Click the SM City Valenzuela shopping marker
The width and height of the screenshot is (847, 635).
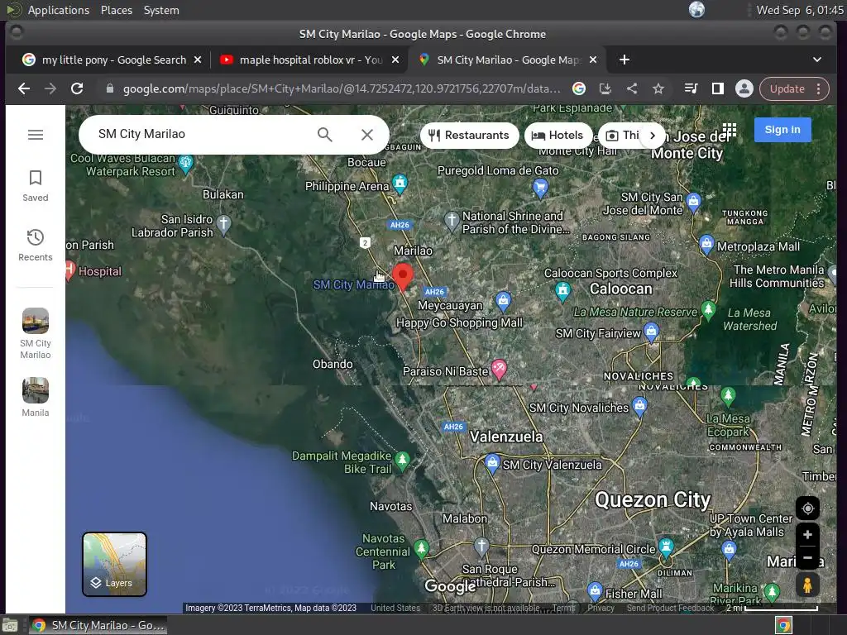pos(492,463)
